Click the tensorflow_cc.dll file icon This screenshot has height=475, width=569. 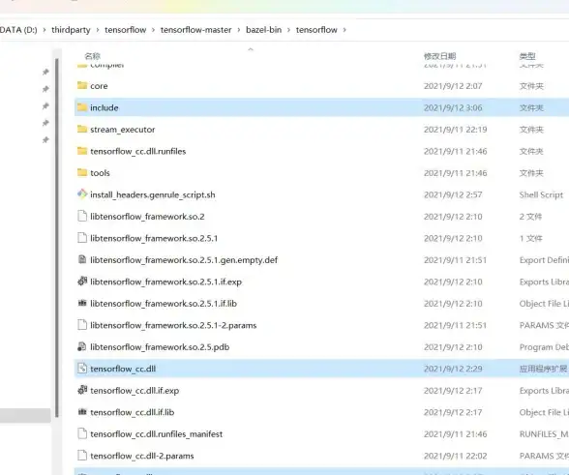pyautogui.click(x=82, y=369)
